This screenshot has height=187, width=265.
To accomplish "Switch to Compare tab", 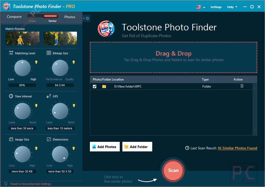I will pyautogui.click(x=14, y=17).
